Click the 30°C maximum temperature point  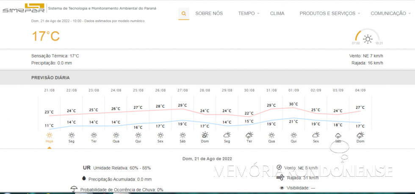pyautogui.click(x=293, y=104)
